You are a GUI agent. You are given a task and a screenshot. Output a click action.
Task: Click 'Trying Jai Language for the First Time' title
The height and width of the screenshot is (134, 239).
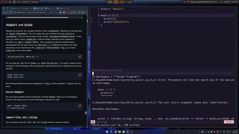[202, 2]
